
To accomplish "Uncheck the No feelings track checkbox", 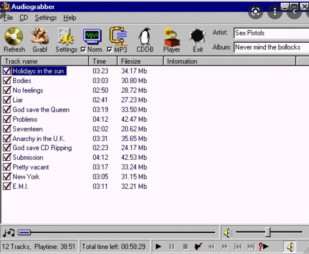I will (x=7, y=90).
